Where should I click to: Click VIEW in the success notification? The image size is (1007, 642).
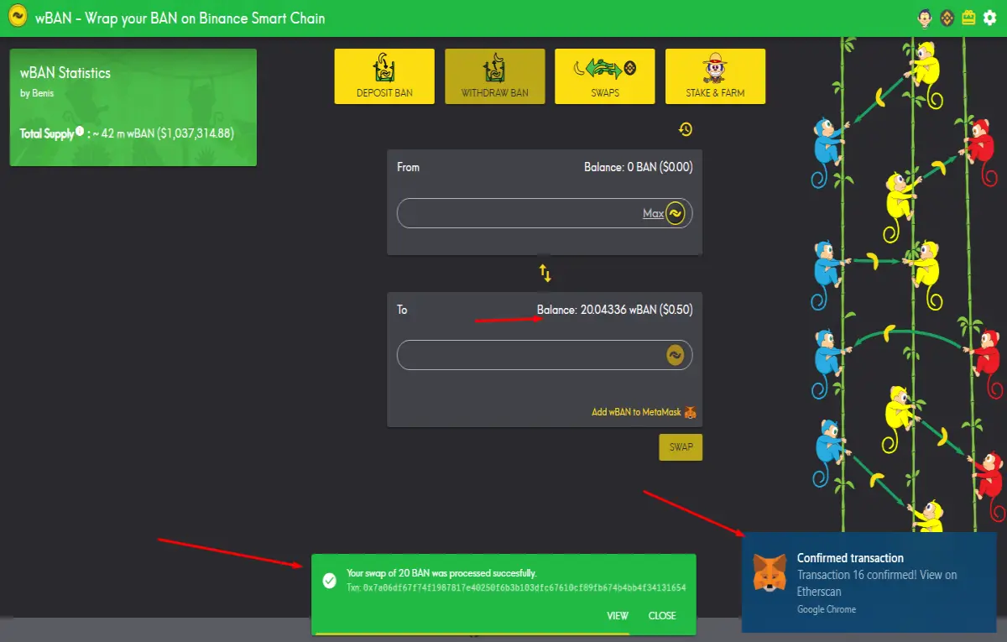point(618,616)
